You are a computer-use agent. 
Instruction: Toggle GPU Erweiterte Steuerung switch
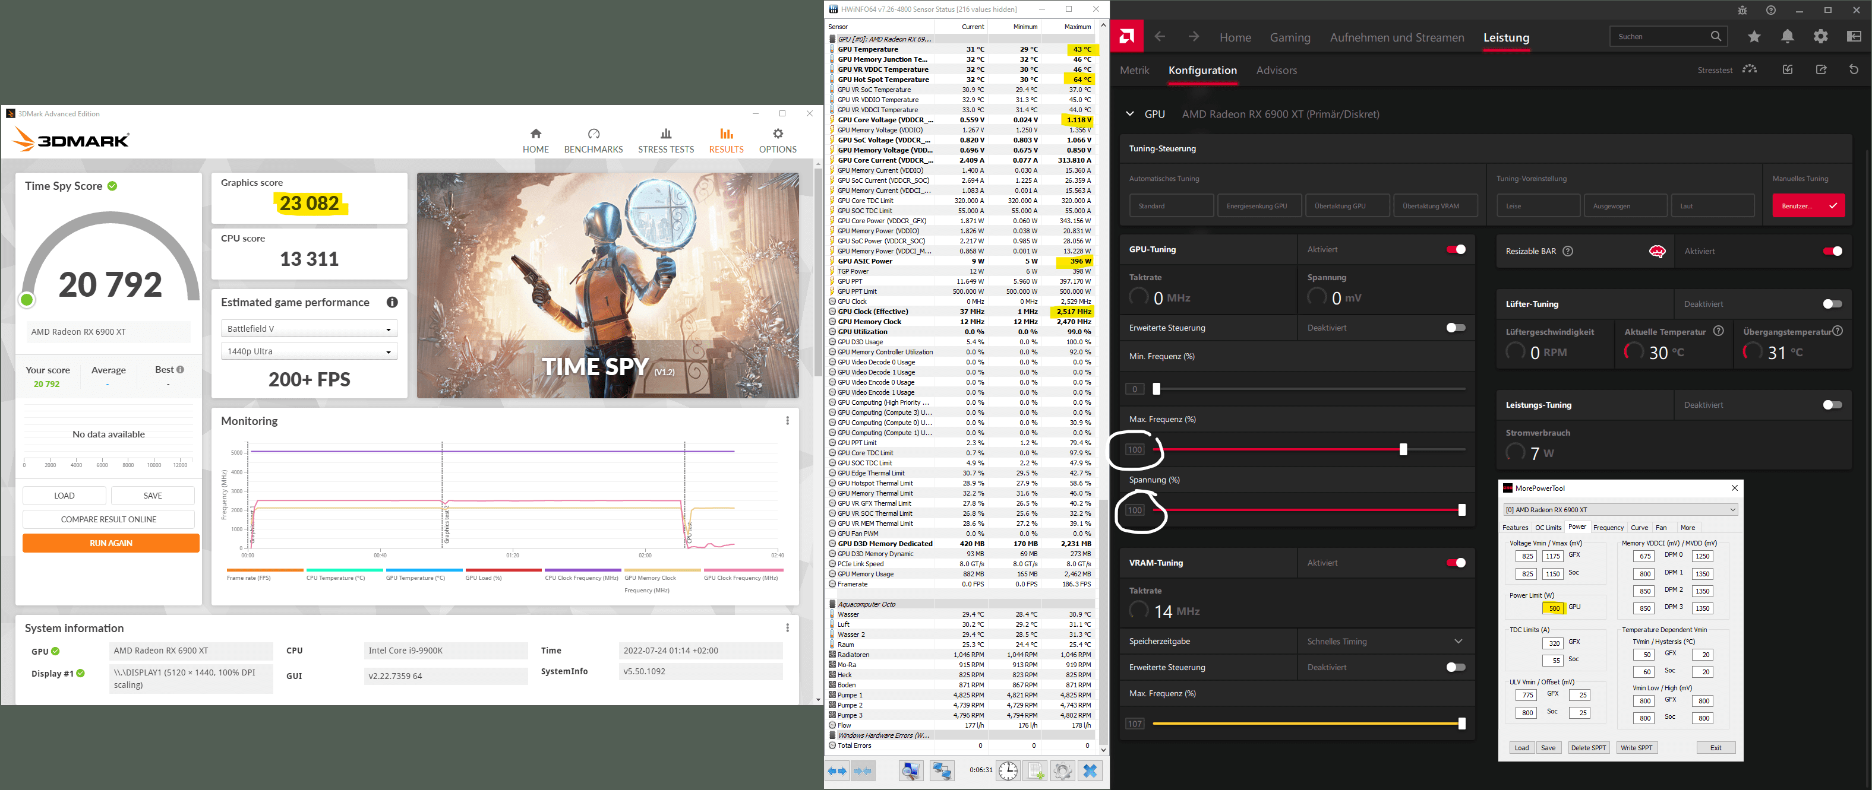tap(1456, 328)
